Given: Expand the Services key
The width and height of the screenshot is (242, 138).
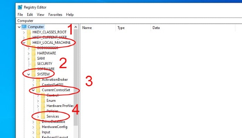Looking at the screenshot, I should [38, 117].
